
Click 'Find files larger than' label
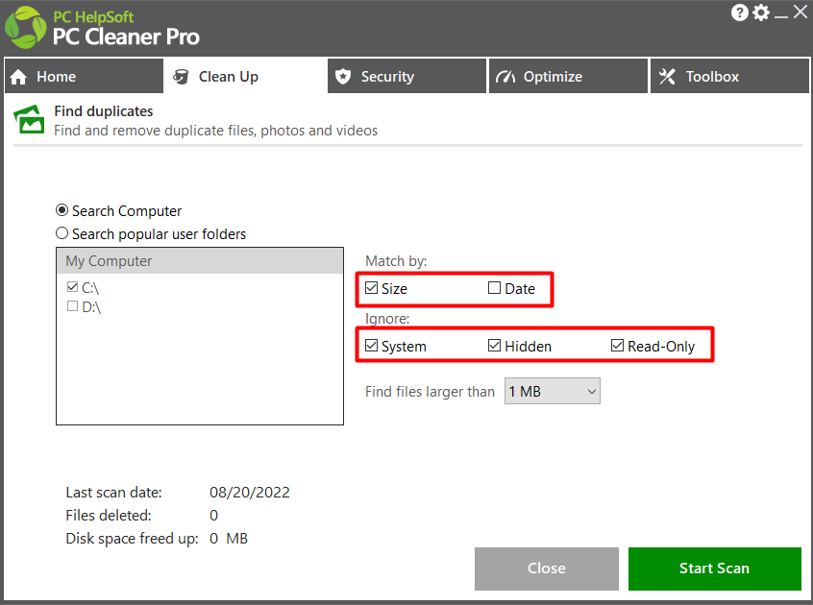coord(430,392)
